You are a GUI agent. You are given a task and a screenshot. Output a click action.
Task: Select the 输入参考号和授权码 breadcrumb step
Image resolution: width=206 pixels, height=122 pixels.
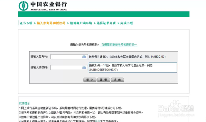pyautogui.click(x=51, y=23)
